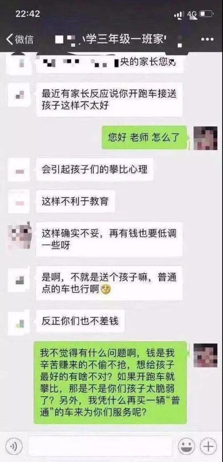
Task: Tap own avatar beside long green message
Action: point(205,355)
